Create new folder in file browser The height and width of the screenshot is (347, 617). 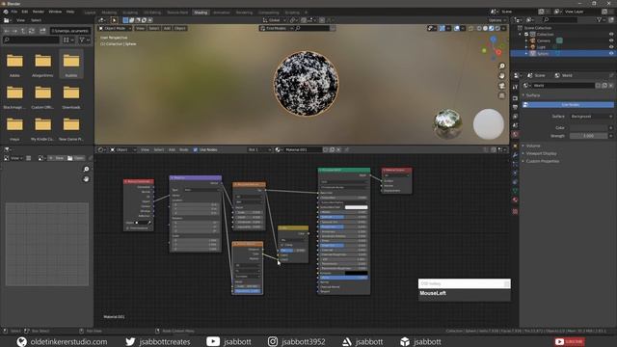pyautogui.click(x=42, y=31)
